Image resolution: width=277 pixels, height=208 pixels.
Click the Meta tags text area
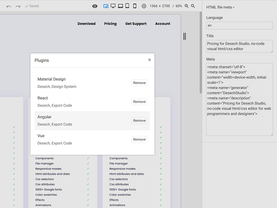coord(239,99)
